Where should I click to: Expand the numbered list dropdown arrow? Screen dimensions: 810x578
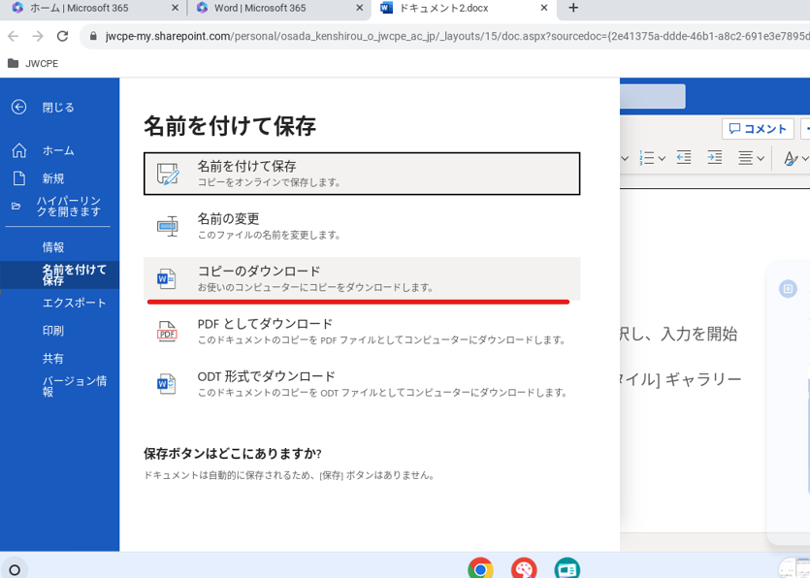pyautogui.click(x=662, y=158)
